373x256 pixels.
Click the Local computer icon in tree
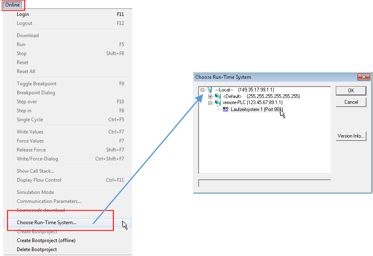[210, 90]
